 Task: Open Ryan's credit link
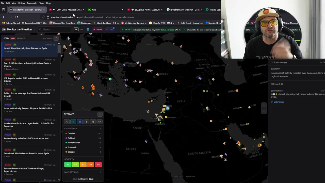83,179
